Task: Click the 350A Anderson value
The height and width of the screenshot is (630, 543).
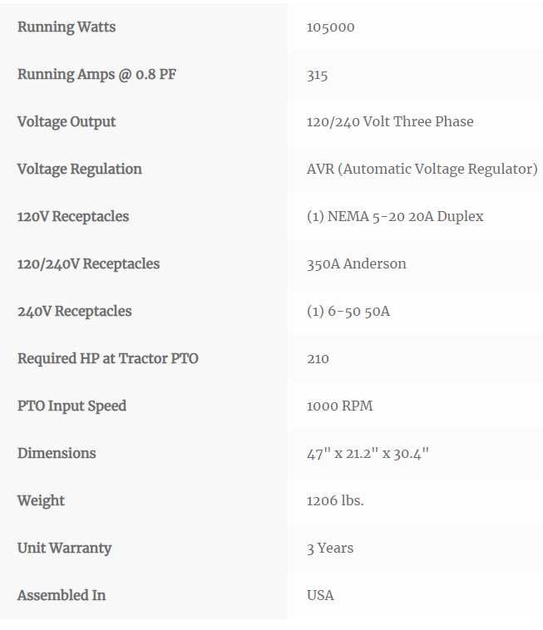Action: [x=357, y=264]
